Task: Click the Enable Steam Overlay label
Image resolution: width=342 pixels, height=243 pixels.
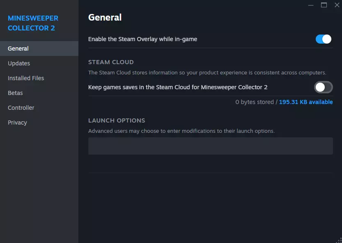Action: [x=142, y=39]
